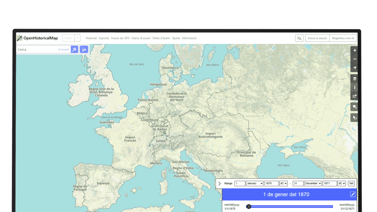Open the January month dropdown
377x212 pixels.
coord(254,183)
